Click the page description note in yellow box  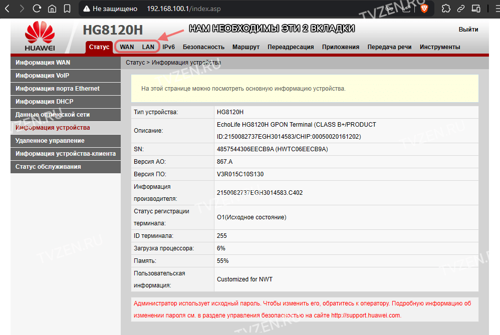(x=243, y=89)
